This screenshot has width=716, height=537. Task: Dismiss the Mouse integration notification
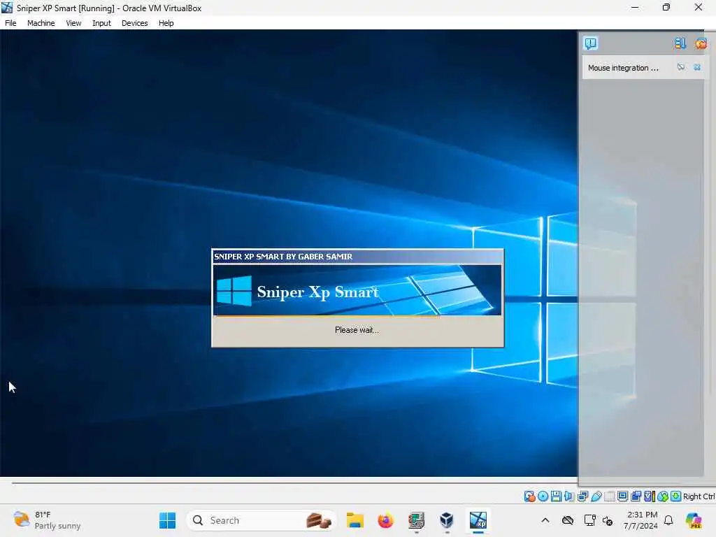(697, 67)
